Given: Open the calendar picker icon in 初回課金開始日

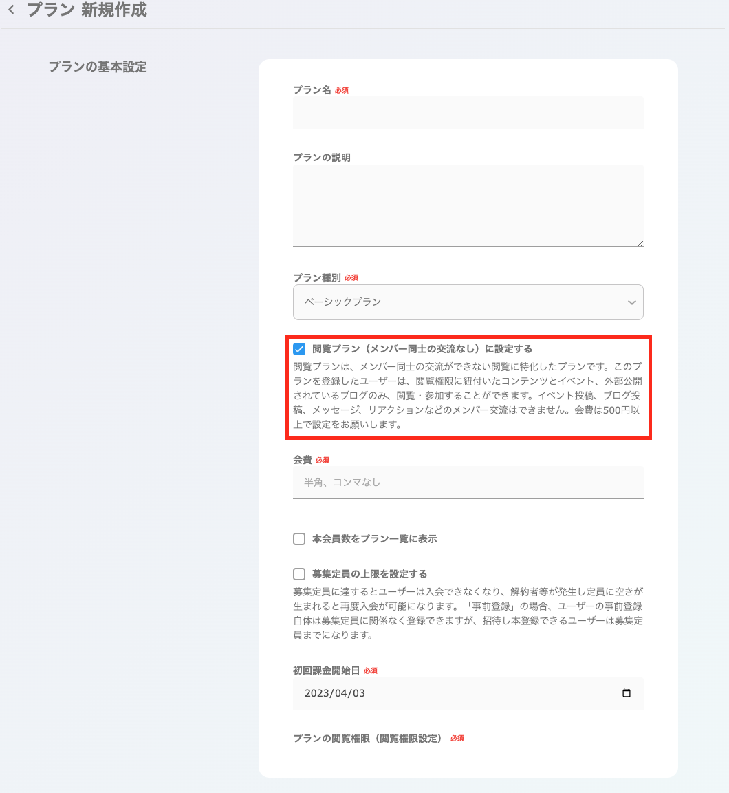Looking at the screenshot, I should pos(626,693).
